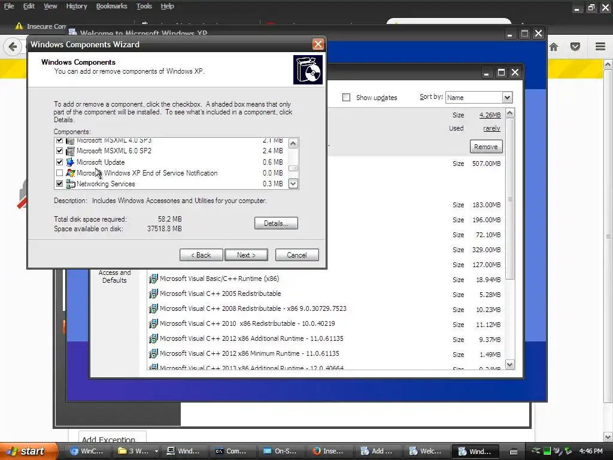
Task: Click the components list scrollbar thumb
Action: pyautogui.click(x=293, y=168)
